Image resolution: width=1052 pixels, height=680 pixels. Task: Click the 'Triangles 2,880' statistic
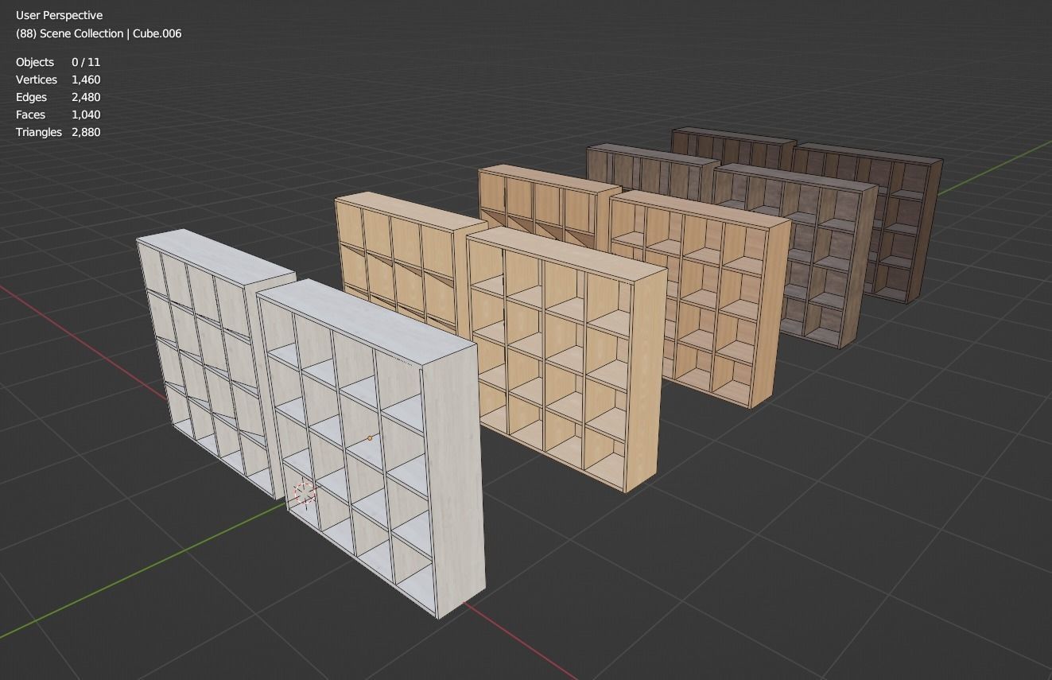point(58,132)
